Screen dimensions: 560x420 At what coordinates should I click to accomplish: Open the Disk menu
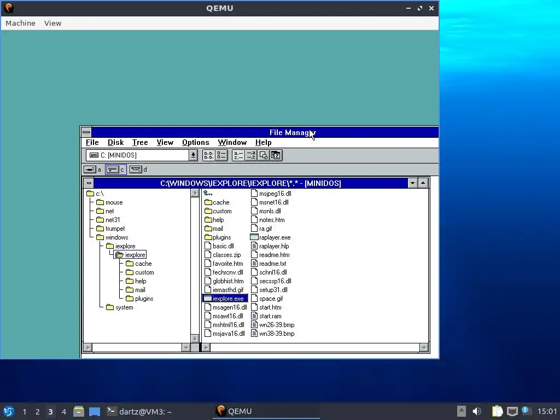[x=116, y=143]
